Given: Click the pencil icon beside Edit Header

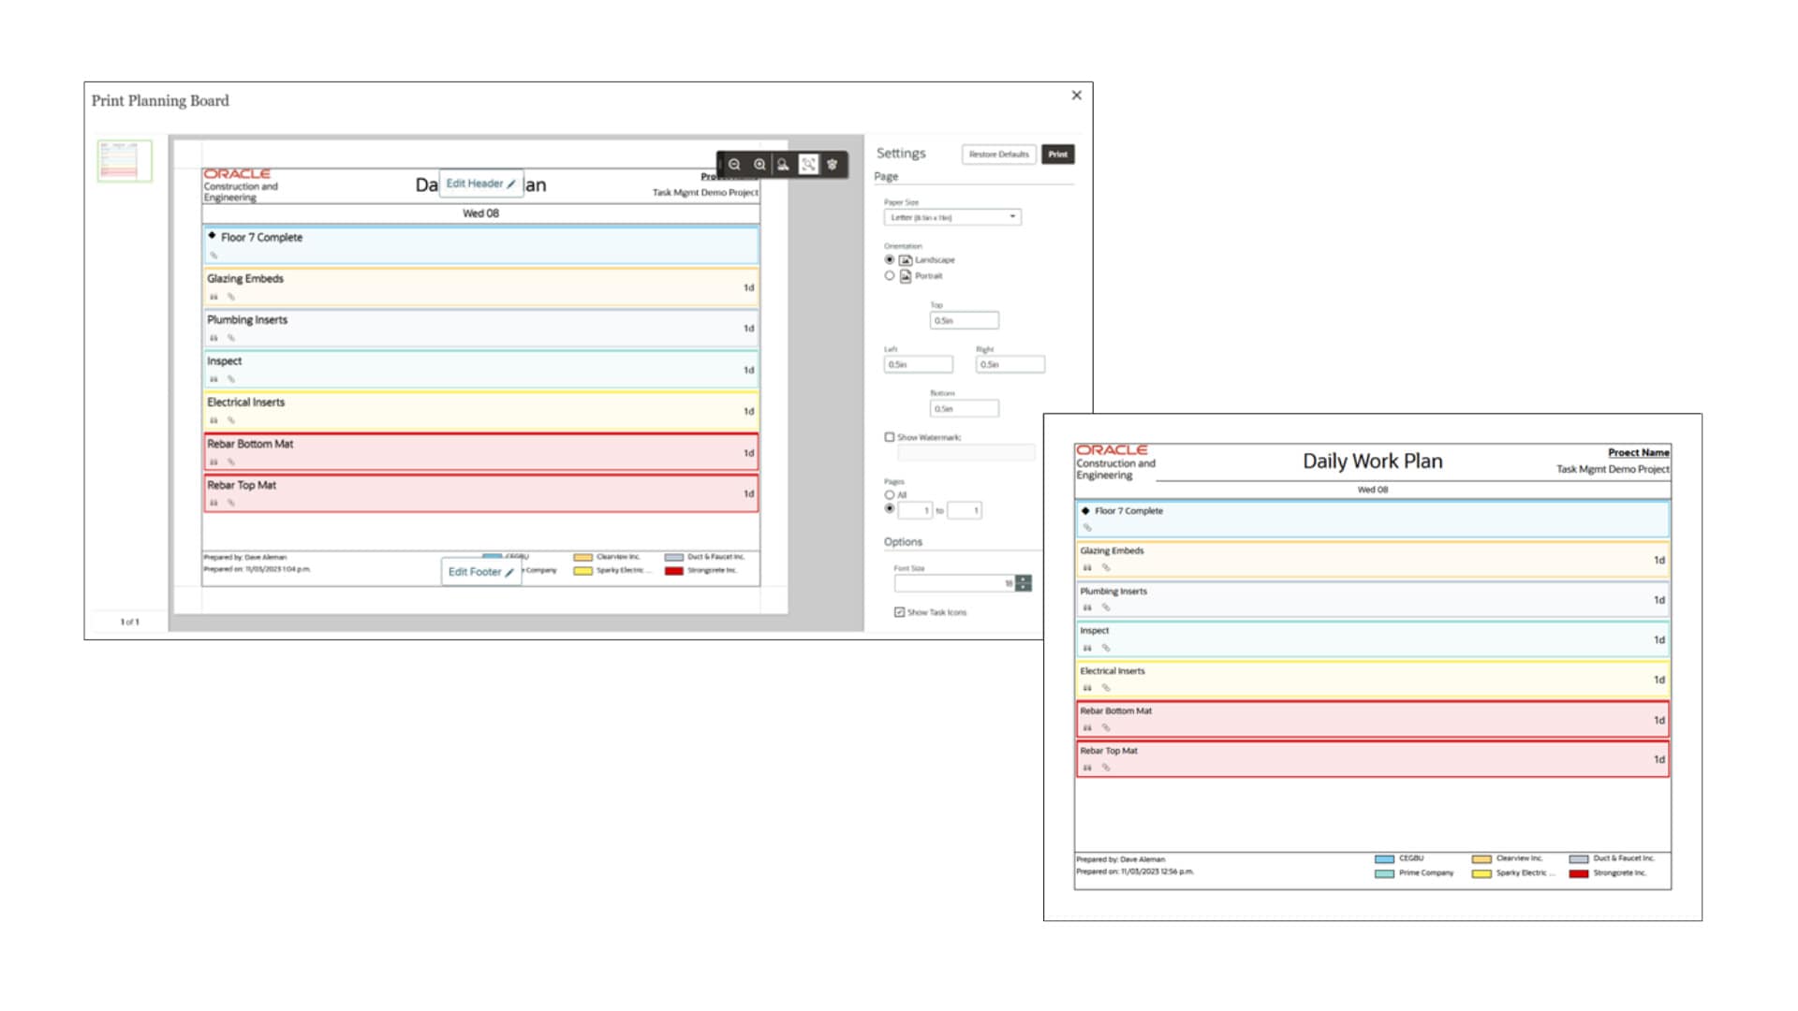Looking at the screenshot, I should [x=511, y=184].
